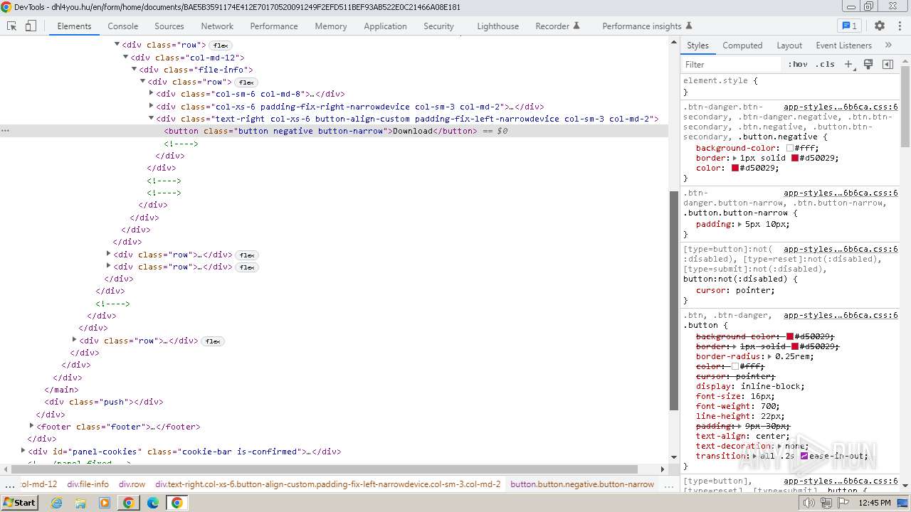Click the network tray icon
The width and height of the screenshot is (911, 512).
point(826,503)
